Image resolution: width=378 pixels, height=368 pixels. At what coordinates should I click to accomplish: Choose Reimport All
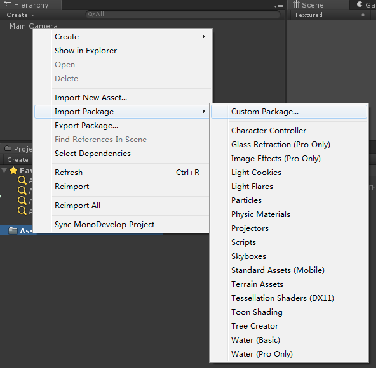tap(122, 206)
